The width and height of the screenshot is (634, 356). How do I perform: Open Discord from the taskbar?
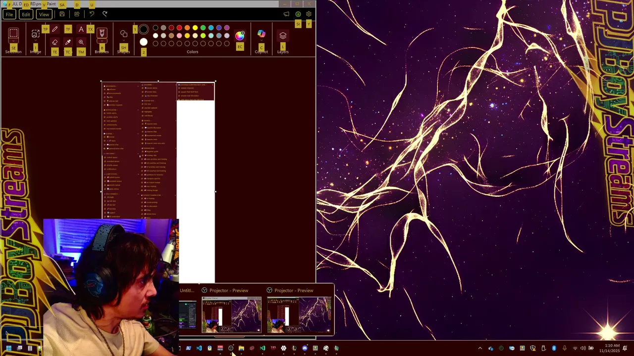(305, 348)
